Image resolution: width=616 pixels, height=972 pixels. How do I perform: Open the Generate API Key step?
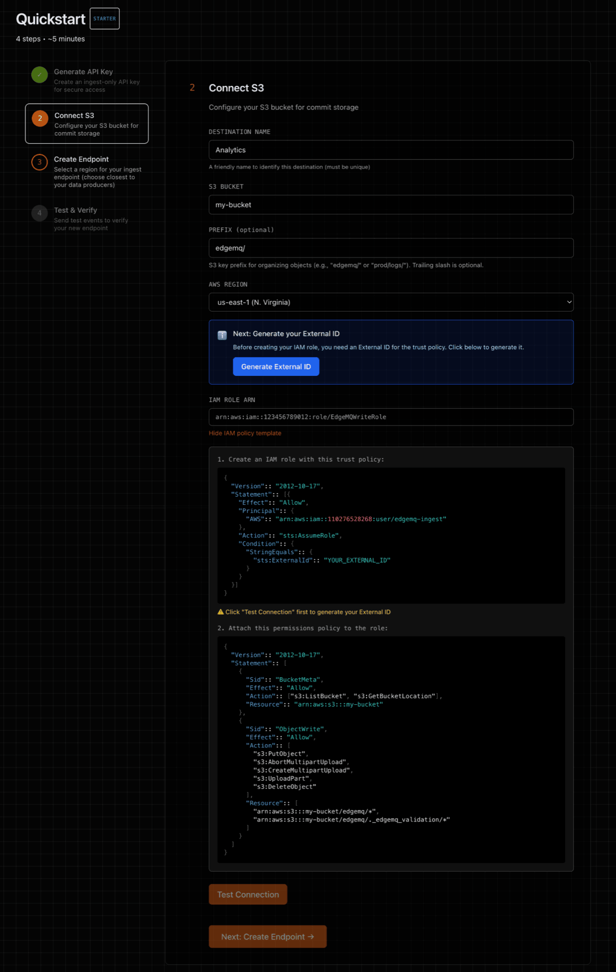coord(87,80)
